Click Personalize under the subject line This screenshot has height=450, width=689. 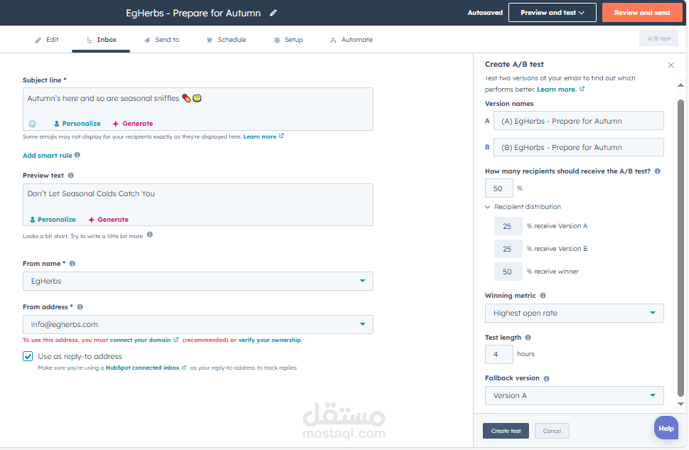point(78,124)
